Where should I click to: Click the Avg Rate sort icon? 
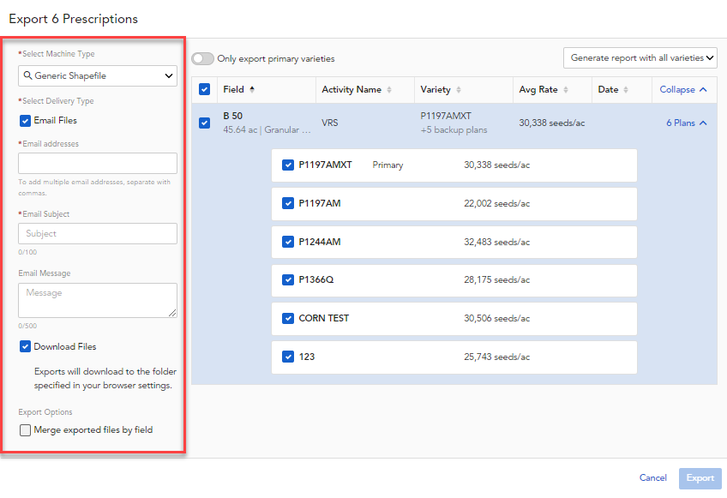pyautogui.click(x=565, y=90)
